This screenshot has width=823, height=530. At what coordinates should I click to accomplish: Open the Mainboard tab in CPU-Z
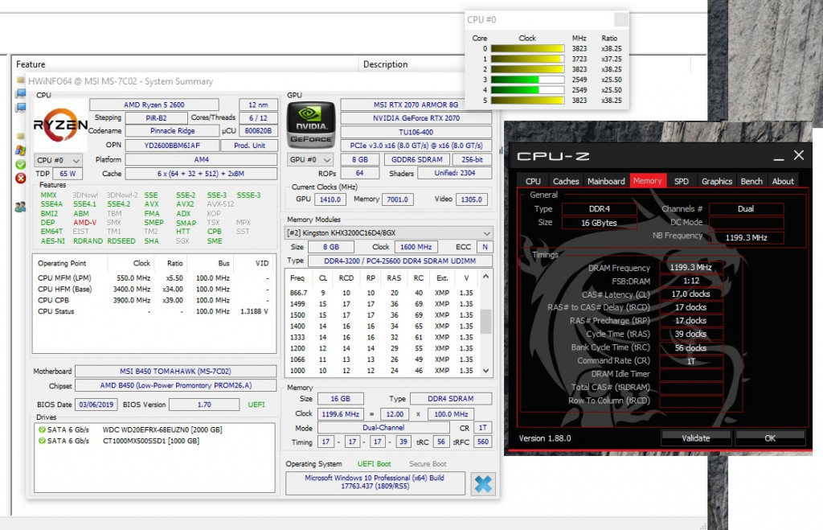[x=605, y=181]
